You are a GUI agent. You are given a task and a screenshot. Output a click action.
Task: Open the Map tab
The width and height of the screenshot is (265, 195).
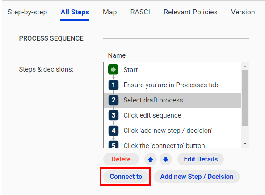[109, 12]
